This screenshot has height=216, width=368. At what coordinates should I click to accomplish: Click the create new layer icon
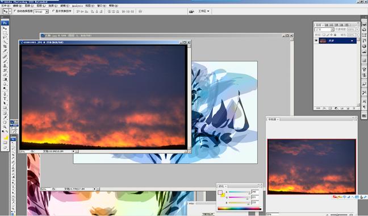coord(348,108)
